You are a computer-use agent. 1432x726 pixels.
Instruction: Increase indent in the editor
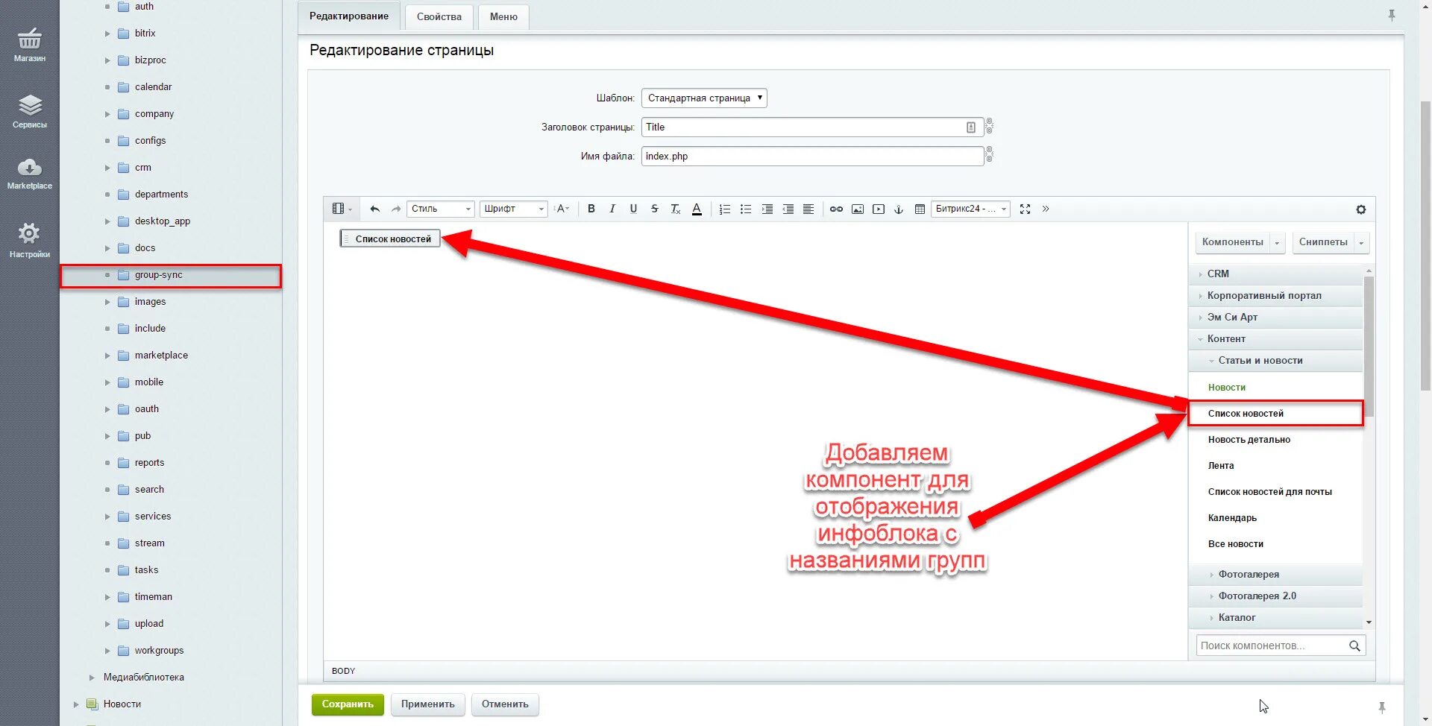767,209
